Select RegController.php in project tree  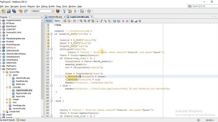click(x=24, y=93)
